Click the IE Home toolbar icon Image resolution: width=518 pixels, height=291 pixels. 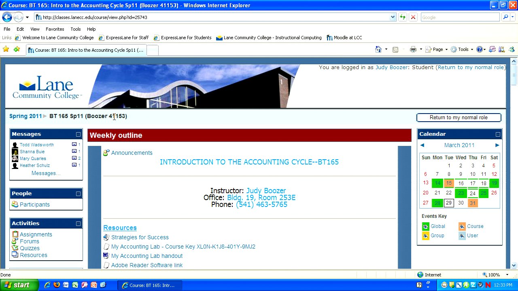coord(378,49)
